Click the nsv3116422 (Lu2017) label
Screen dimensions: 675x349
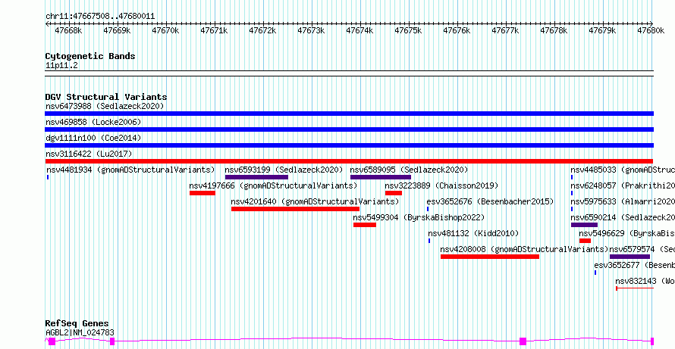coord(89,154)
